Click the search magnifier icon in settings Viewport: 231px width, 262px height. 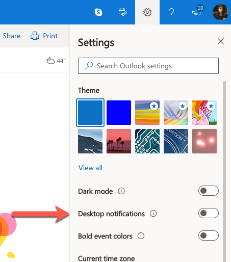89,66
